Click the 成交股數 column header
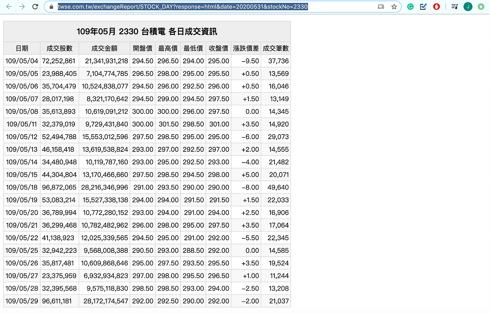The height and width of the screenshot is (314, 490). (59, 48)
